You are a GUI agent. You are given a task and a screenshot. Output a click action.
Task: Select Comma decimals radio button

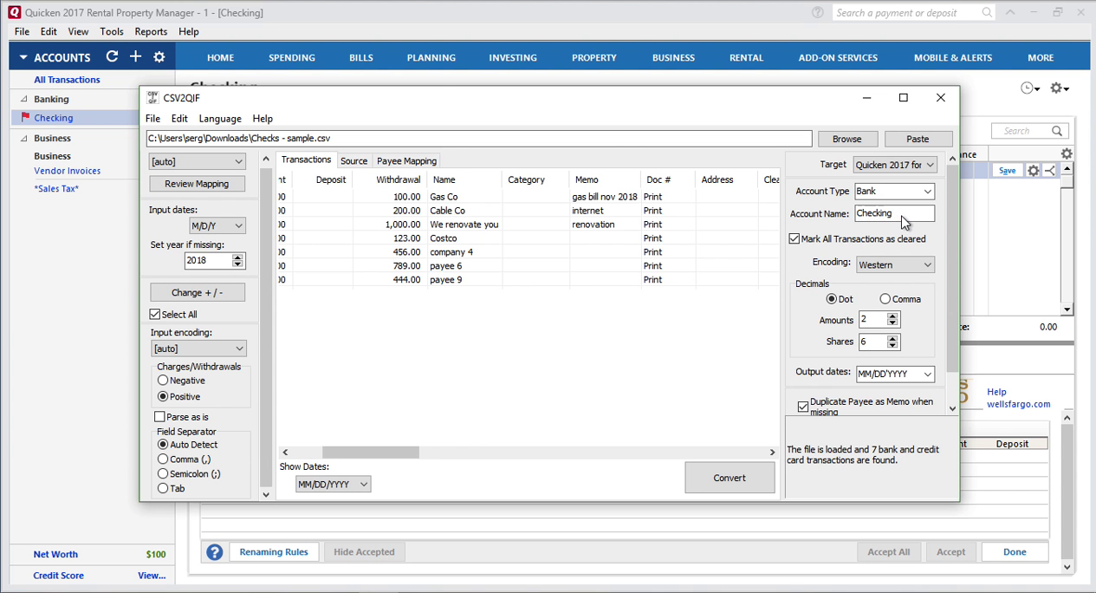tap(885, 299)
